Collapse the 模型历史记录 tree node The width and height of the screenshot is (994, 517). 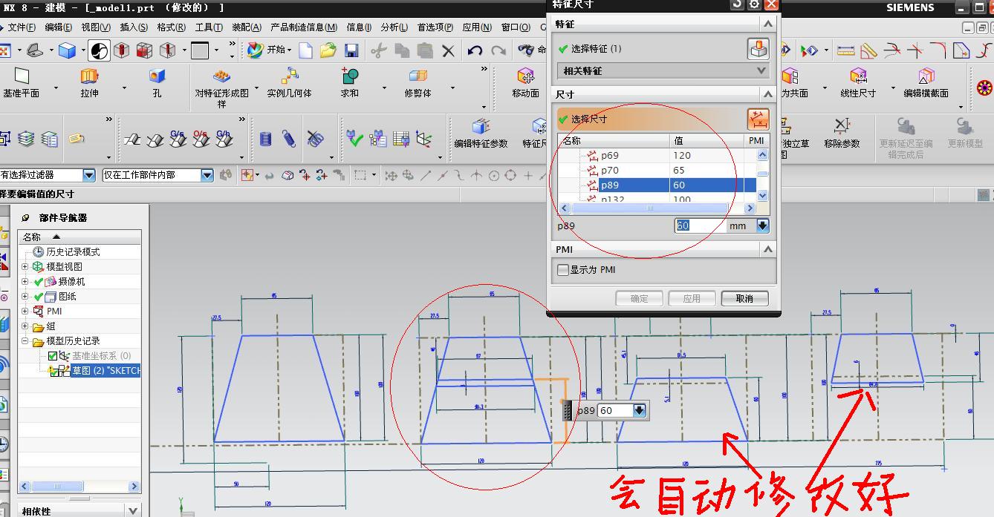25,341
